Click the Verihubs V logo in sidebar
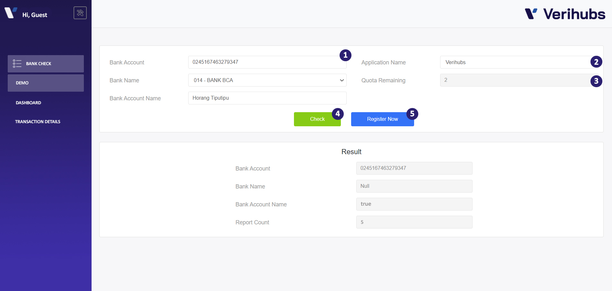 tap(11, 13)
